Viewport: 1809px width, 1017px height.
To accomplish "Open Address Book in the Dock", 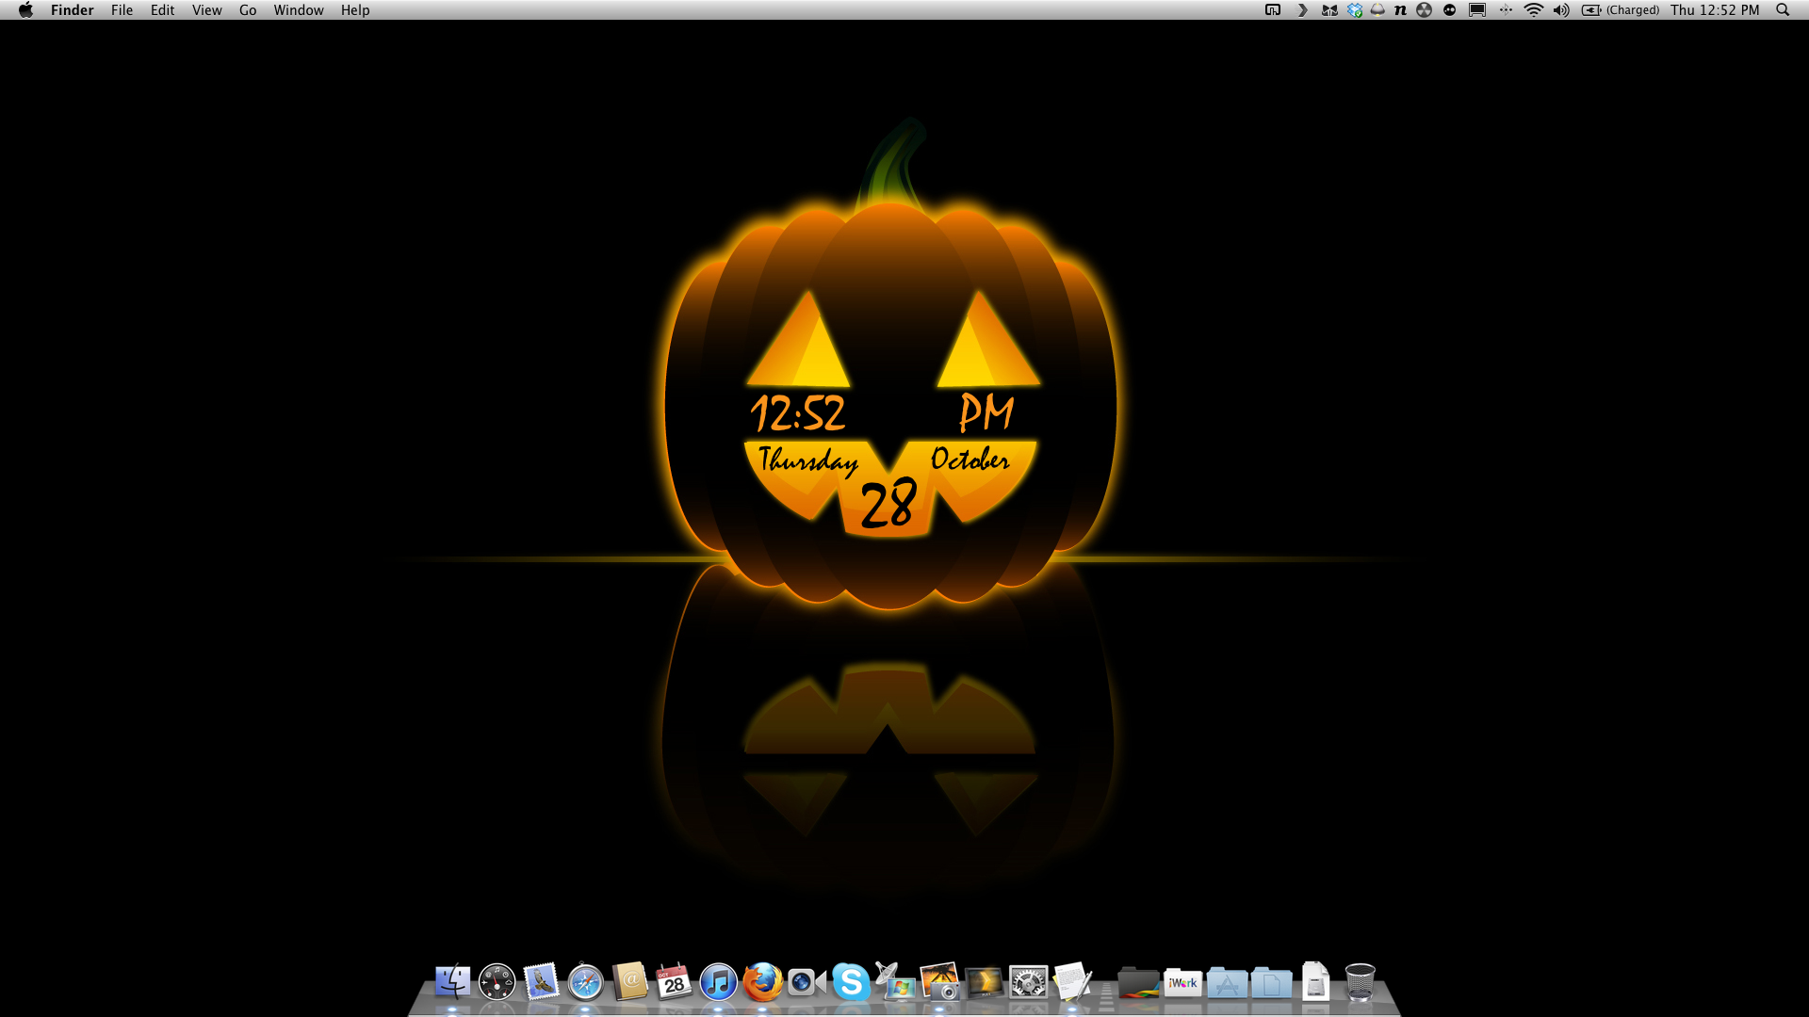I will [629, 982].
